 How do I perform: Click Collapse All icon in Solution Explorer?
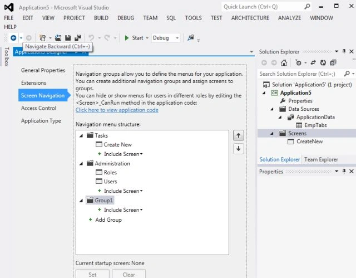(333, 62)
